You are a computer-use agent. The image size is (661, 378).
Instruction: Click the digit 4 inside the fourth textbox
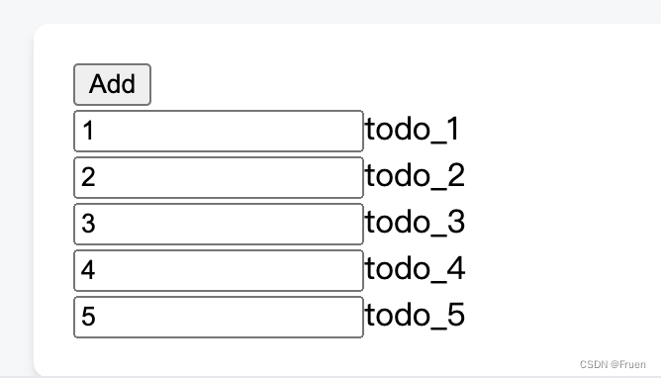coord(88,270)
